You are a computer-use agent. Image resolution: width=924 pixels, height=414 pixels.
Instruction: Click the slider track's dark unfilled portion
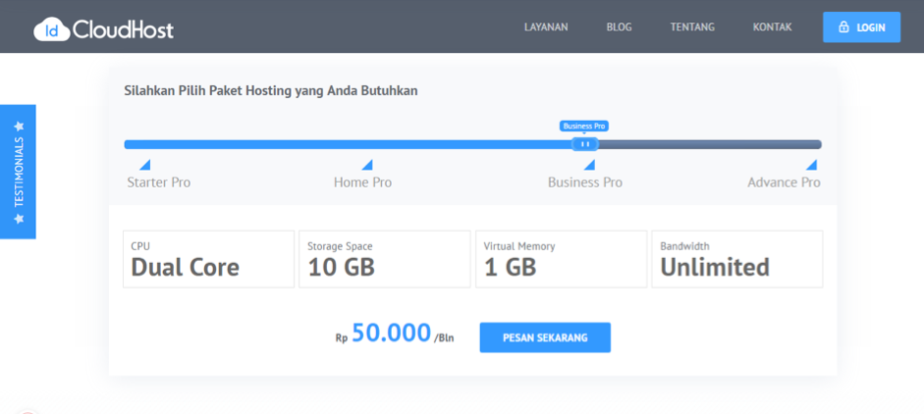click(x=710, y=144)
